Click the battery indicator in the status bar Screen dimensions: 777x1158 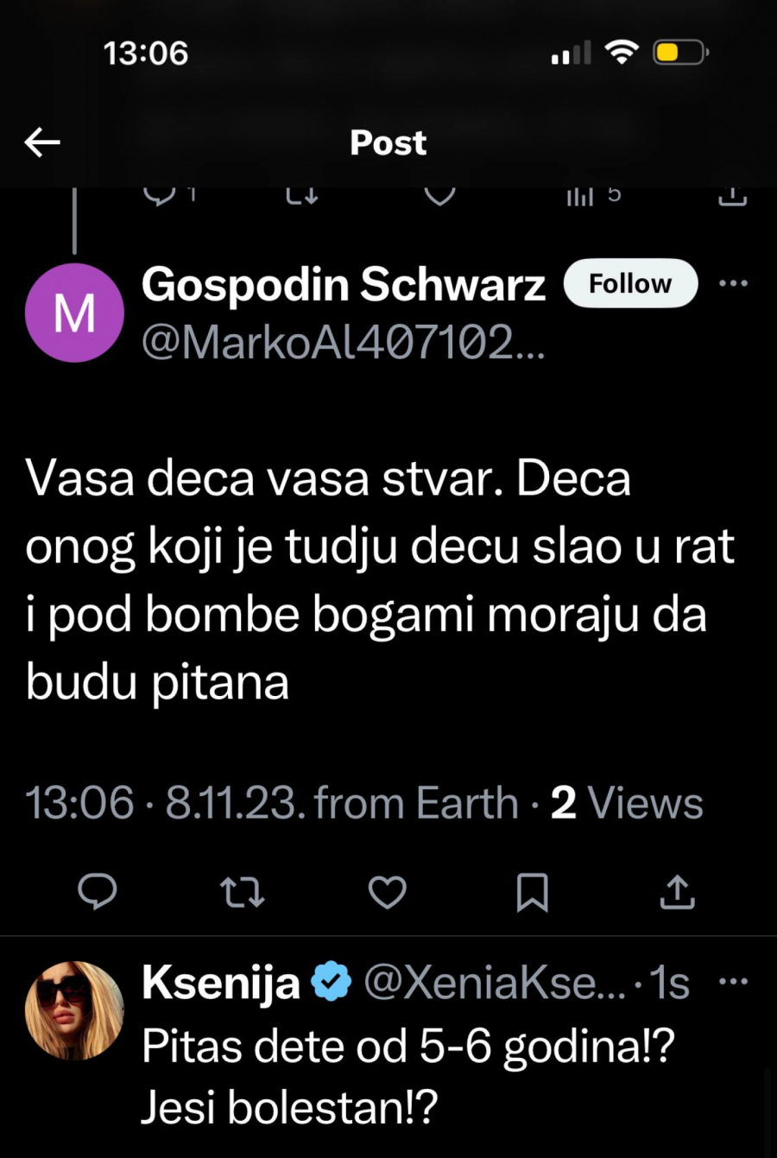click(679, 52)
